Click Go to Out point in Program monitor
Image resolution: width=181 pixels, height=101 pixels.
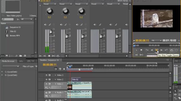pyautogui.click(x=136, y=55)
